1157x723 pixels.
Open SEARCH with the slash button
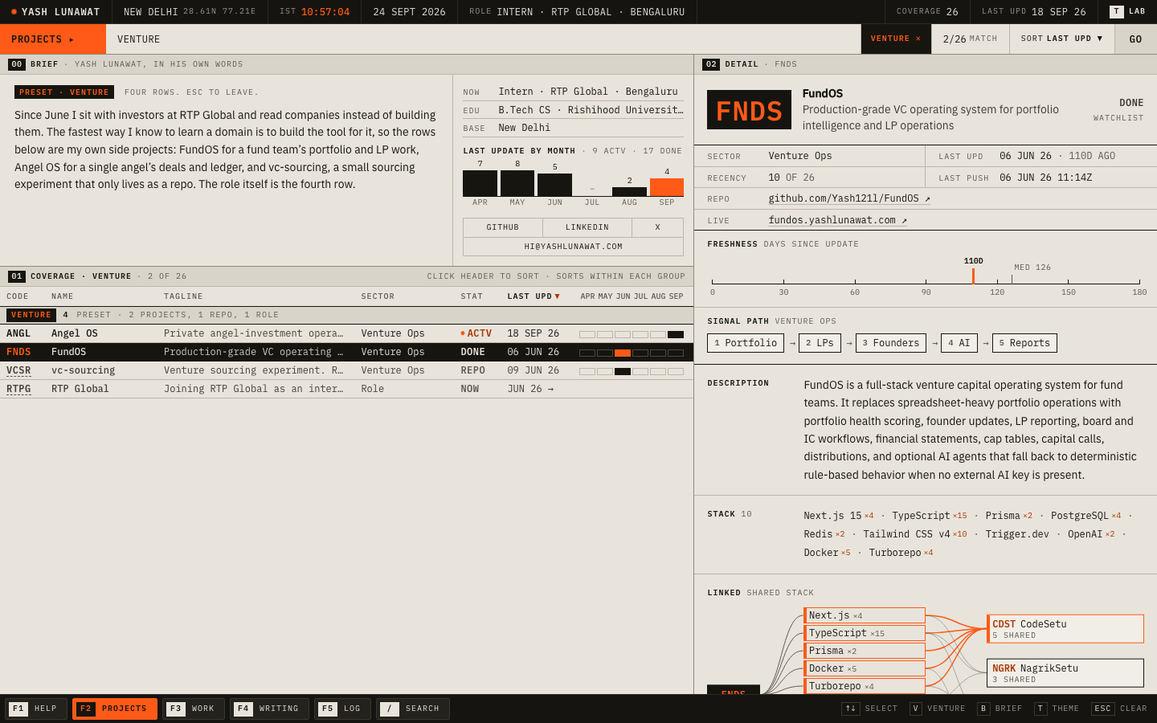413,709
